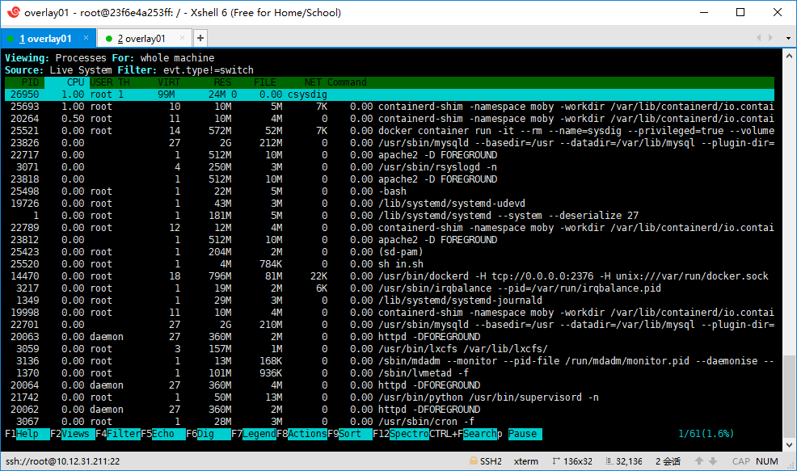Open F4 Filter option

[x=118, y=434]
